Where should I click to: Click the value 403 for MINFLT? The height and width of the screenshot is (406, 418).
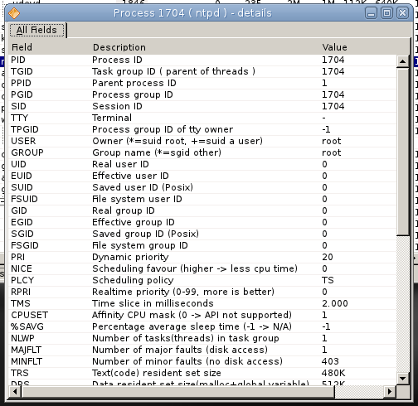pos(330,361)
